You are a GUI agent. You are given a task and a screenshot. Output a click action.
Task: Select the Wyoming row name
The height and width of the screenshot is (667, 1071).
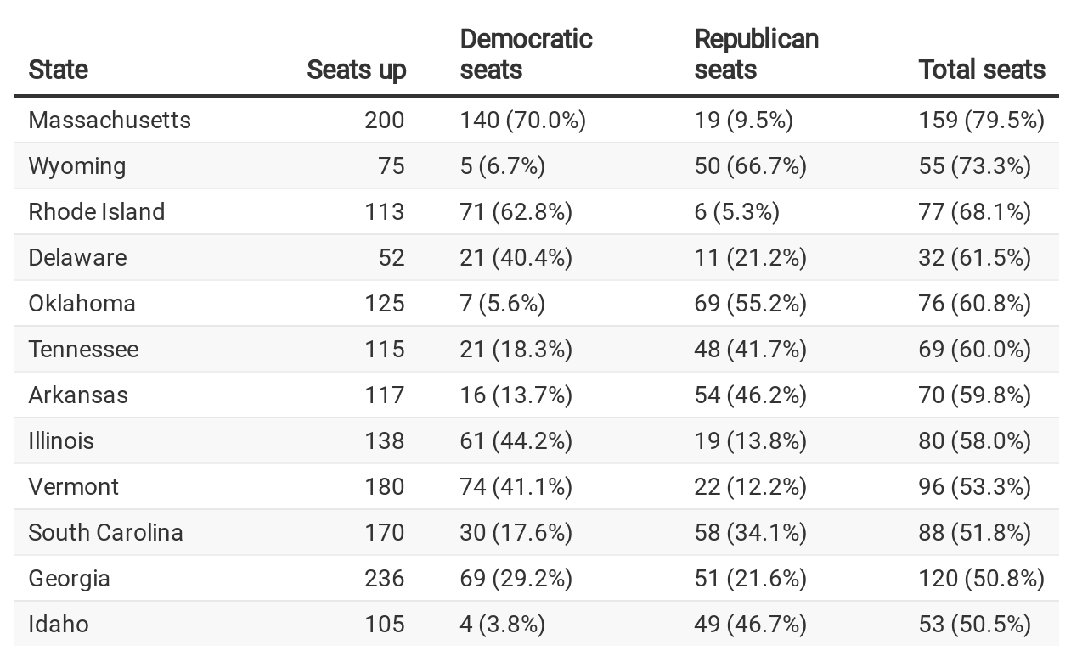coord(77,166)
